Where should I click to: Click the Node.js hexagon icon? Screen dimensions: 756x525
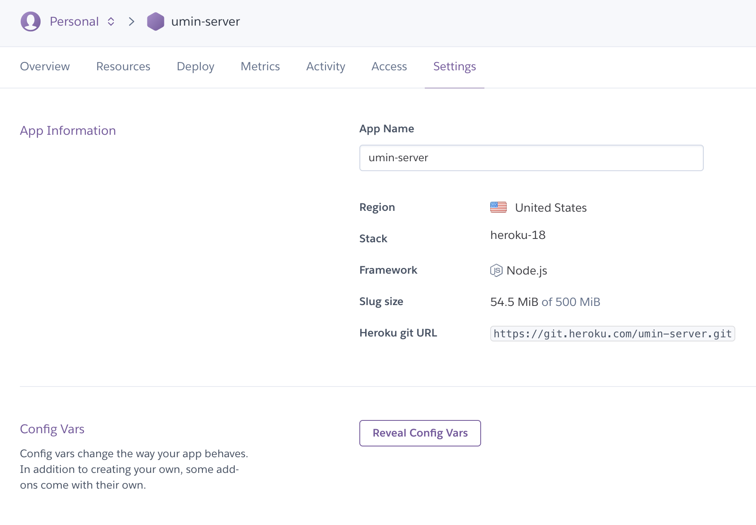tap(496, 270)
